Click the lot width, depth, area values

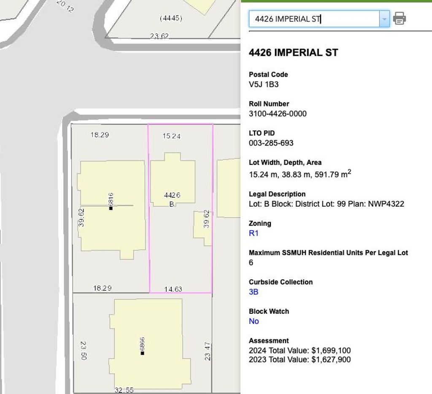point(300,174)
